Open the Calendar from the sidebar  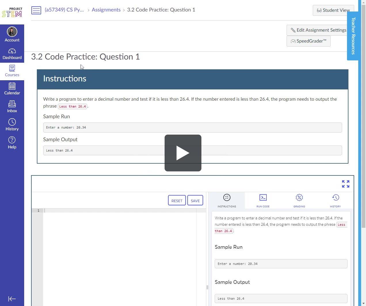(x=12, y=89)
